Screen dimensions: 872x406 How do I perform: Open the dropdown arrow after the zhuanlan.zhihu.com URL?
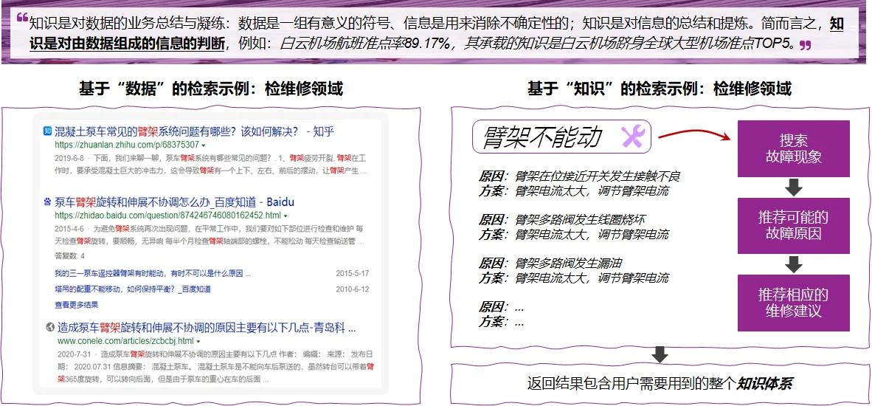tap(204, 145)
